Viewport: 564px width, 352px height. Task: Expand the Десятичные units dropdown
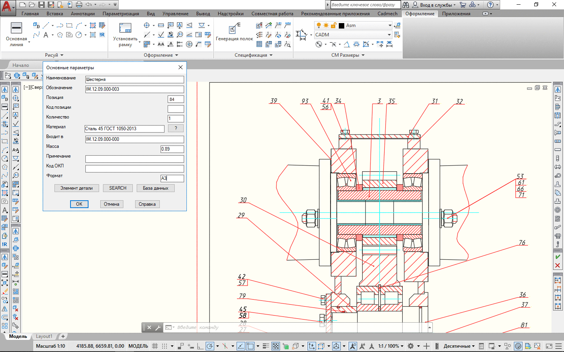[x=473, y=346]
